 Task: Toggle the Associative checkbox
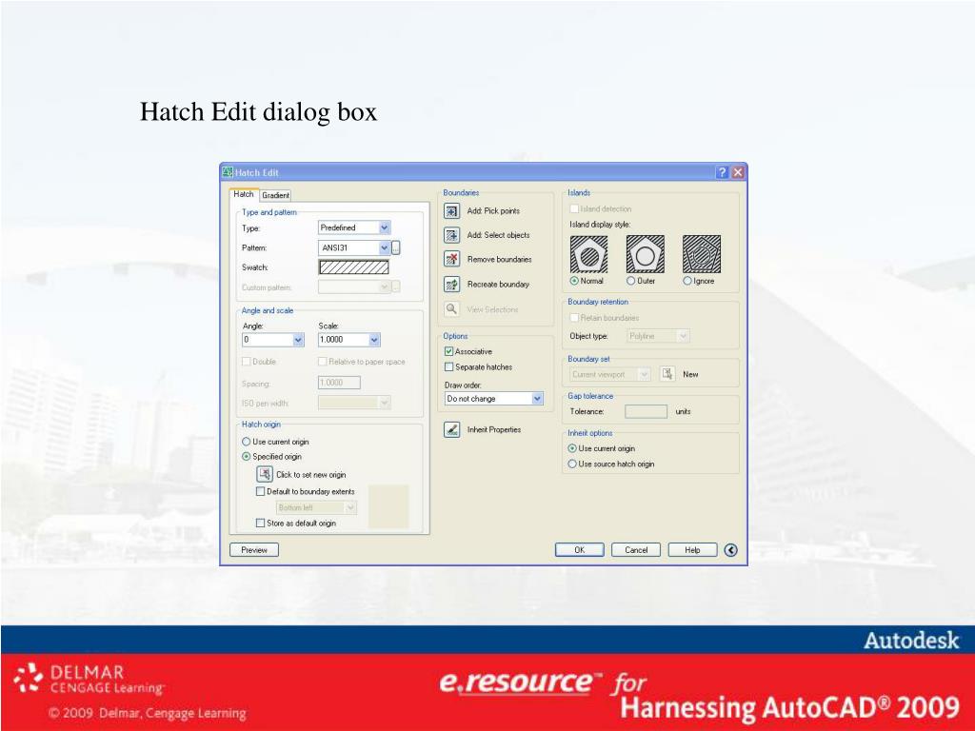click(449, 352)
